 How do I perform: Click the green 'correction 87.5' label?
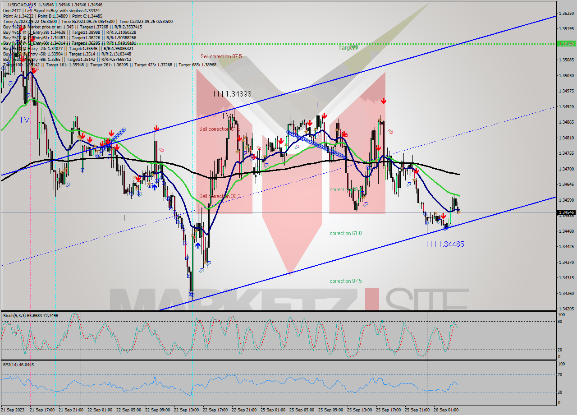coord(345,281)
